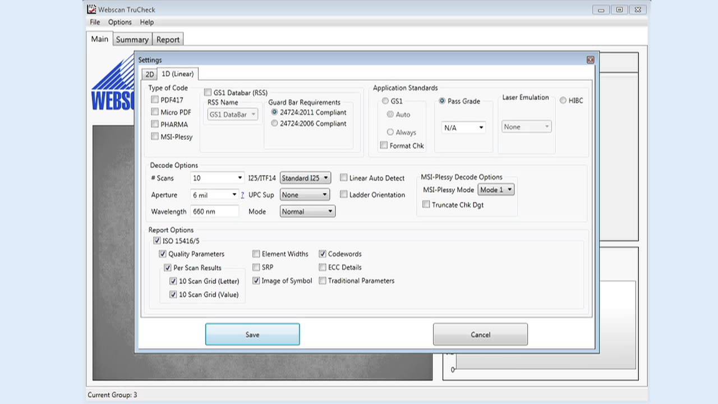Select the Pass Grade radio button
This screenshot has height=404, width=718.
442,101
